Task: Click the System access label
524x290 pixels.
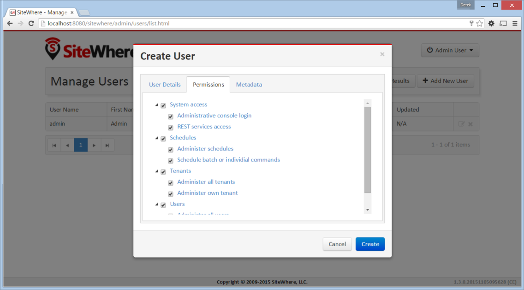Action: [x=189, y=104]
